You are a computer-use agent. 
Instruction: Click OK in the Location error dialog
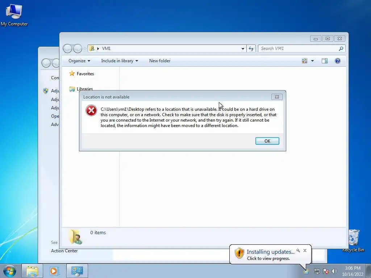coord(267,141)
